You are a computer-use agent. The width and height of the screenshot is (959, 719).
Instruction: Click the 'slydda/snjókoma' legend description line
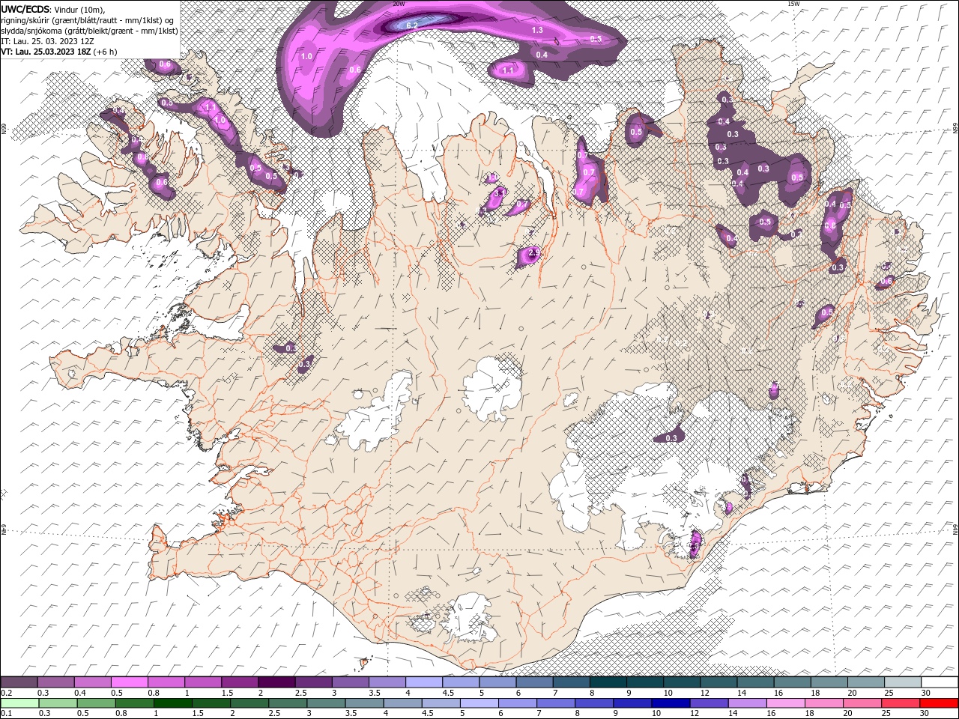[x=89, y=31]
